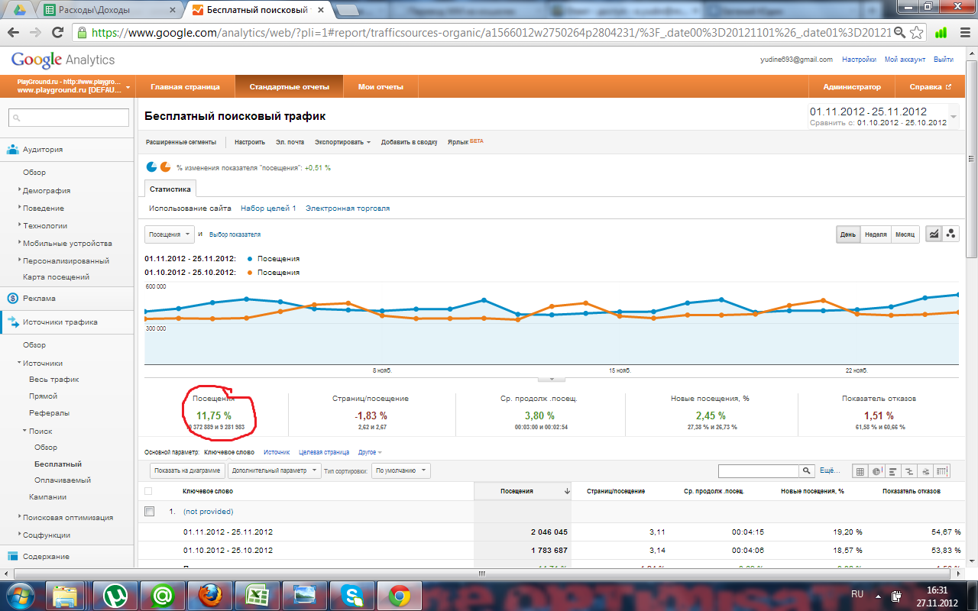Click the left sidebar search field
The width and height of the screenshot is (978, 611).
(69, 118)
